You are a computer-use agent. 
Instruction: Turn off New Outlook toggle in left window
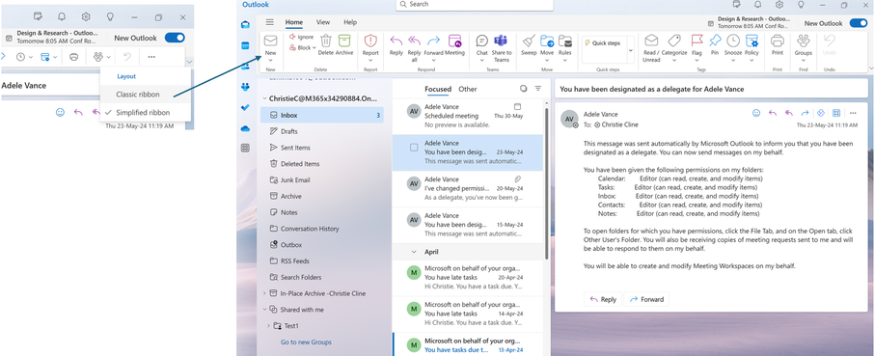tap(175, 38)
